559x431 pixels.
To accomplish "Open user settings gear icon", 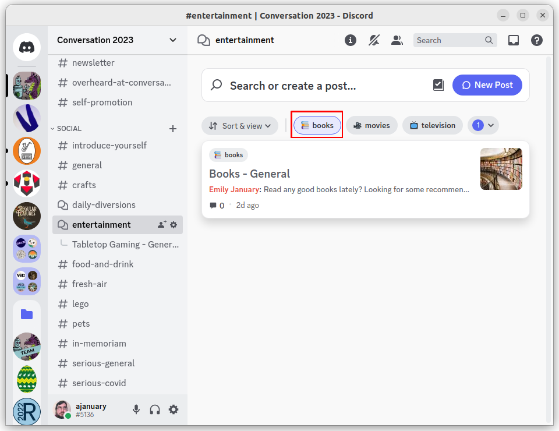I will pyautogui.click(x=174, y=409).
